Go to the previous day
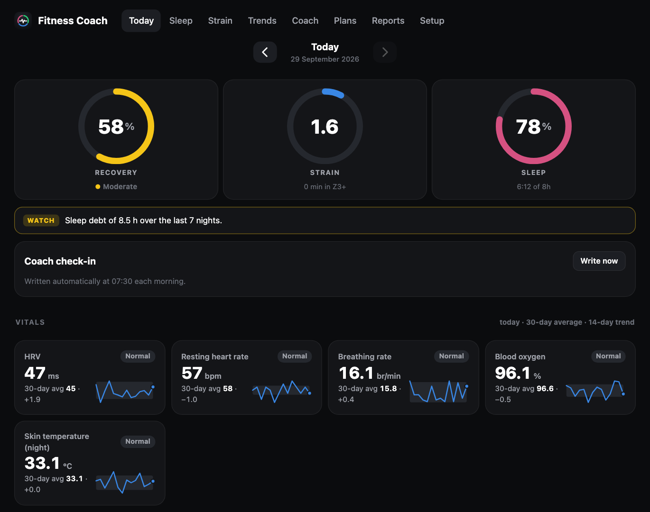Image resolution: width=650 pixels, height=512 pixels. pos(265,52)
